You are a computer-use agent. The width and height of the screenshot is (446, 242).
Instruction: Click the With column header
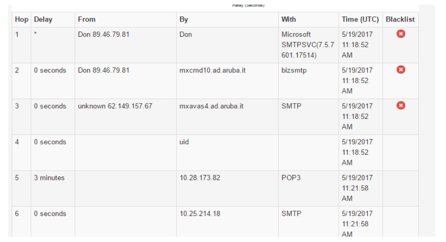289,19
